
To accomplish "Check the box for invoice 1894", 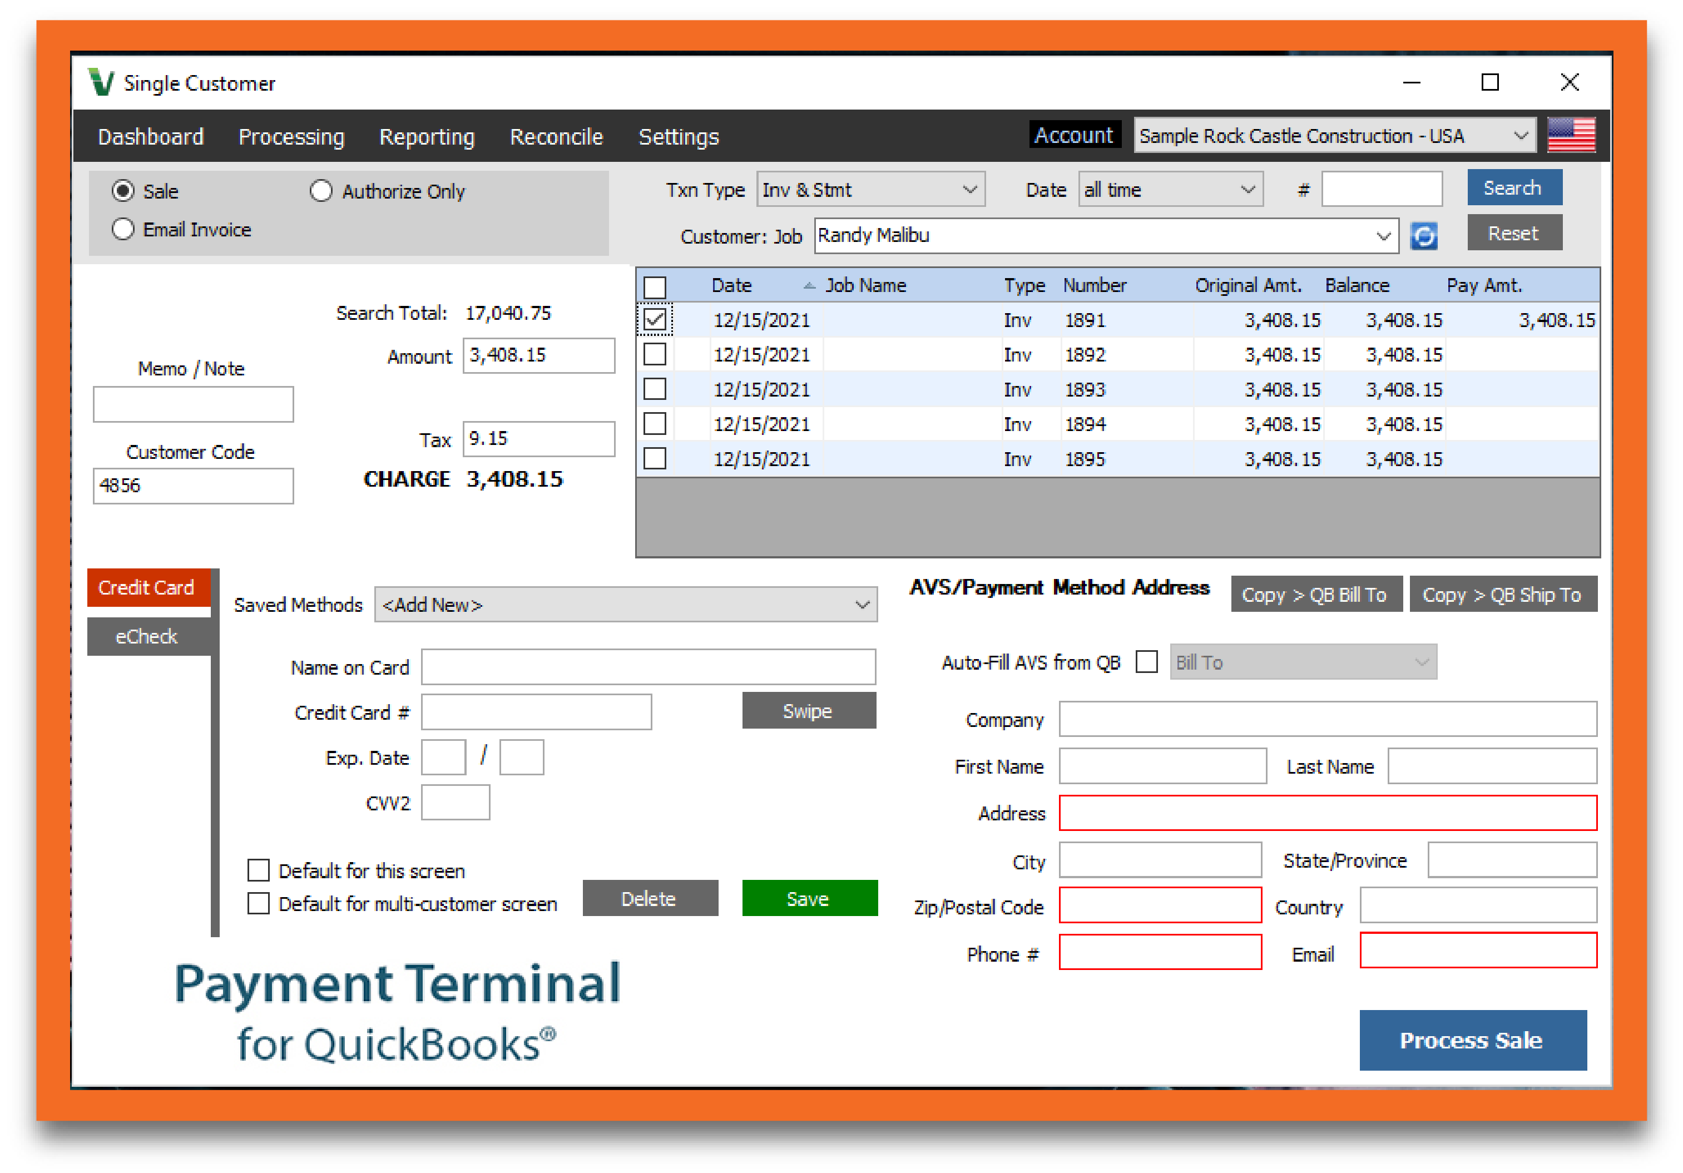I will pyautogui.click(x=655, y=424).
